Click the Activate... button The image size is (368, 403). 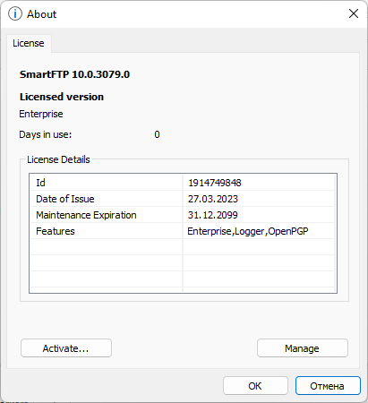(66, 348)
